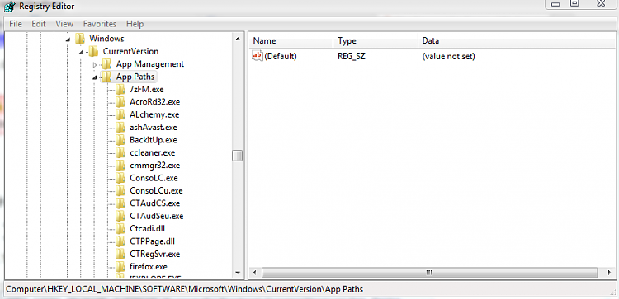
Task: Collapse the Windows tree node
Action: click(x=68, y=39)
